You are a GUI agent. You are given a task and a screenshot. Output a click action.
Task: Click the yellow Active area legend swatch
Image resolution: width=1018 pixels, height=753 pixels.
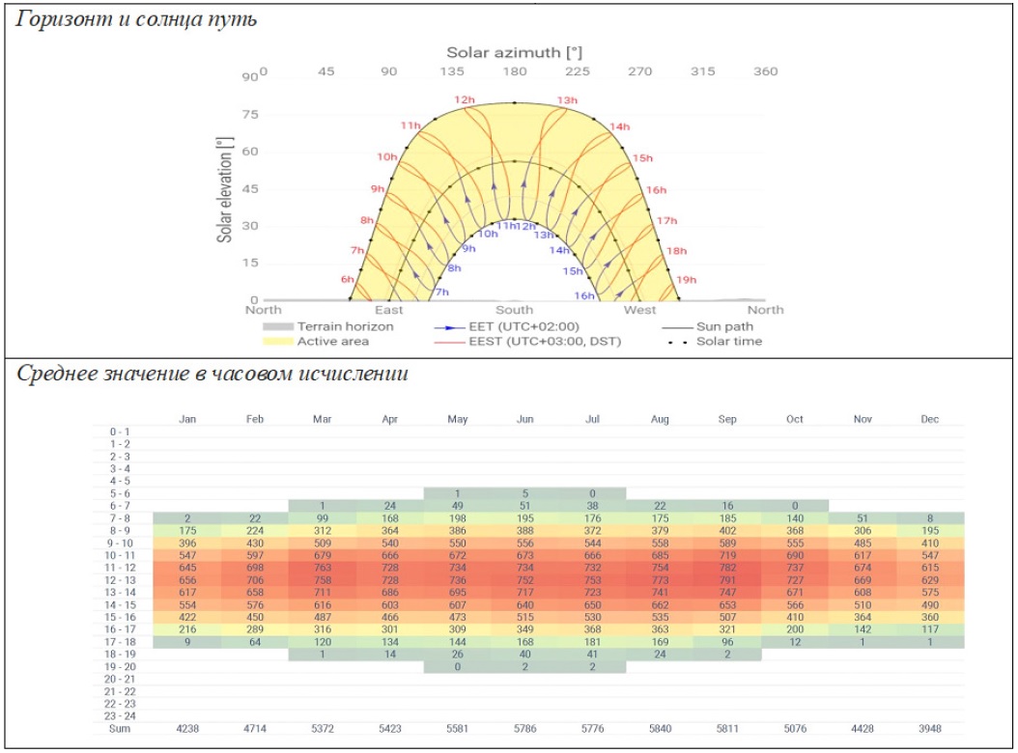275,342
